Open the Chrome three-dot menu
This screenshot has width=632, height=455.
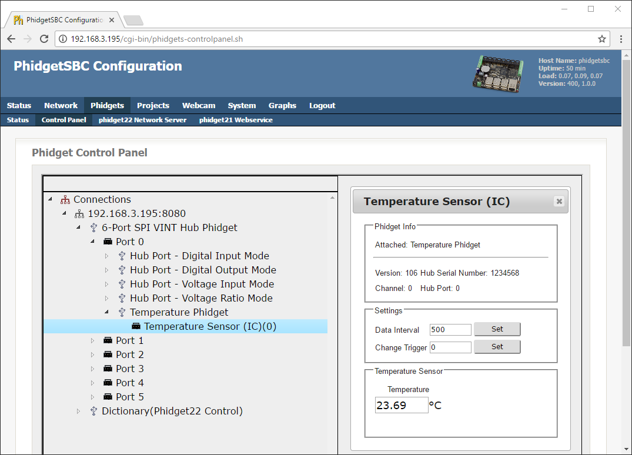(x=621, y=39)
